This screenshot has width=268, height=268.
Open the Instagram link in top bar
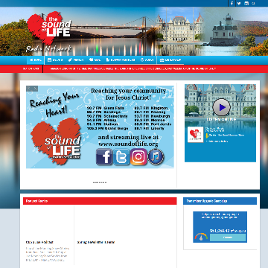tap(246, 4)
